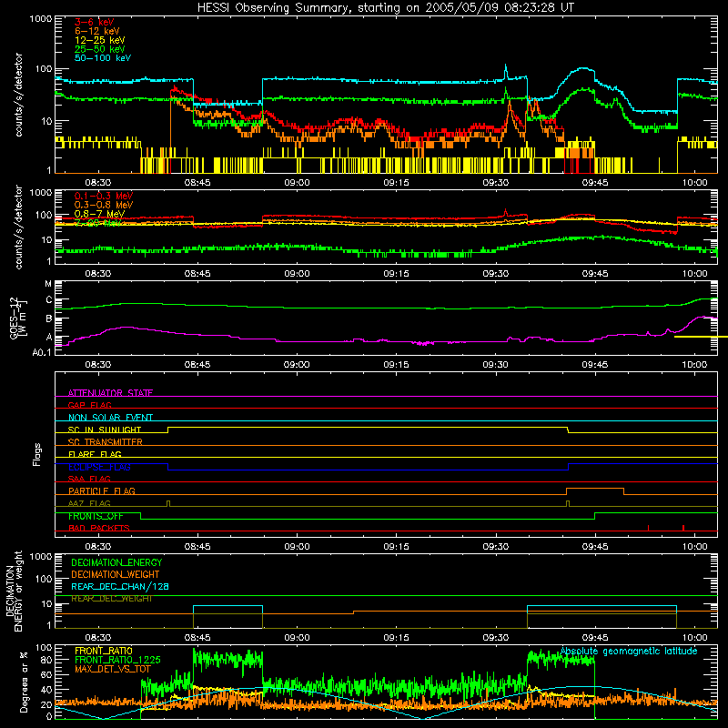Select the 3-6 keV legend label
728x728 pixels.
(94, 22)
